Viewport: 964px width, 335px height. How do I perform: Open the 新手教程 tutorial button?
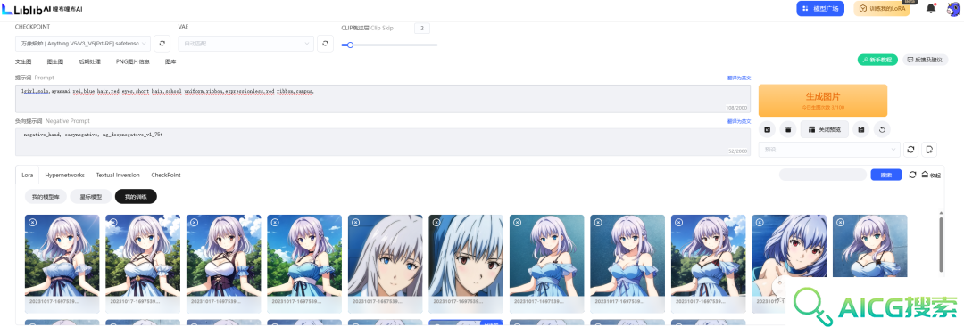pos(877,60)
